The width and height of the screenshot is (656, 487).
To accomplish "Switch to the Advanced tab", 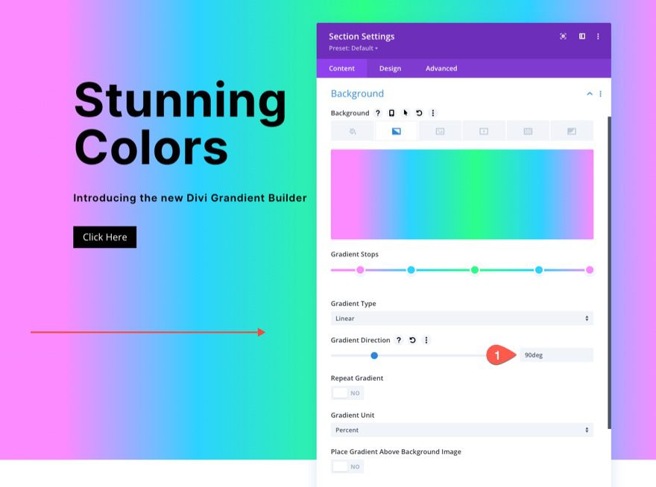I will click(x=441, y=69).
